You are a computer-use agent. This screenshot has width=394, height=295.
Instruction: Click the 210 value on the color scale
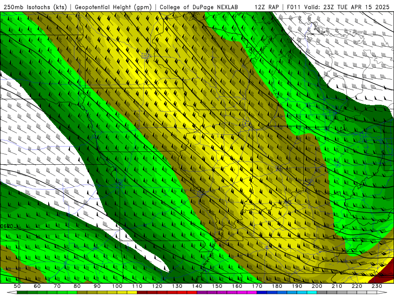pos(337,286)
